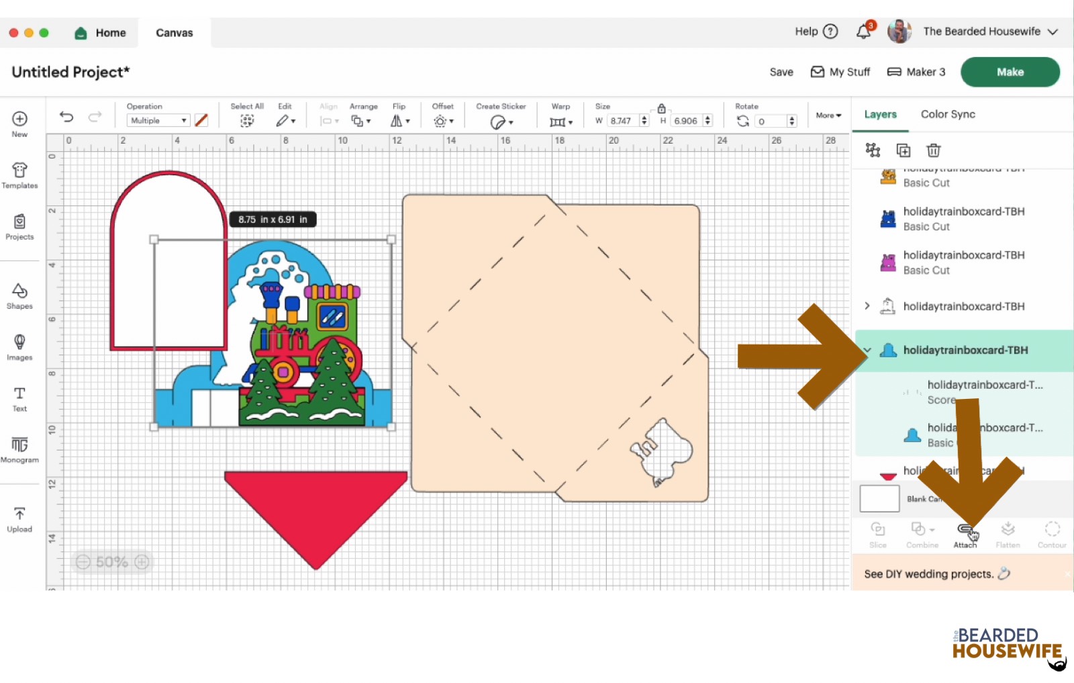The height and width of the screenshot is (683, 1074).
Task: Open the Edit pencil tool
Action: pos(285,121)
